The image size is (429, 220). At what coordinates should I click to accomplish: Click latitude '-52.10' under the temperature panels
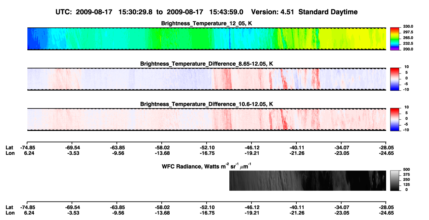(x=207, y=147)
